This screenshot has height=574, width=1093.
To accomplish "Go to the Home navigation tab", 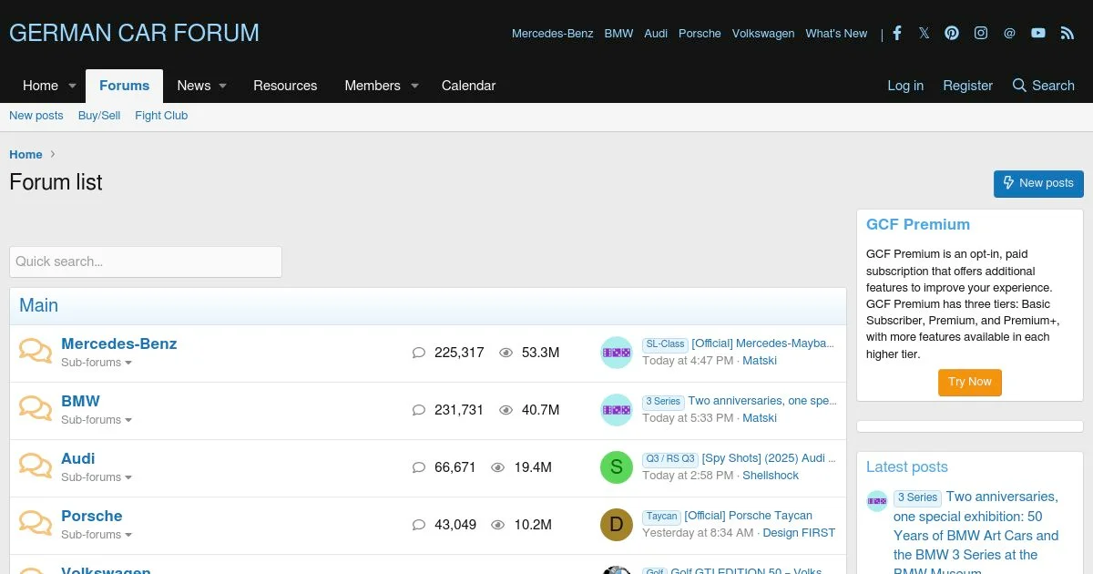I will point(40,86).
